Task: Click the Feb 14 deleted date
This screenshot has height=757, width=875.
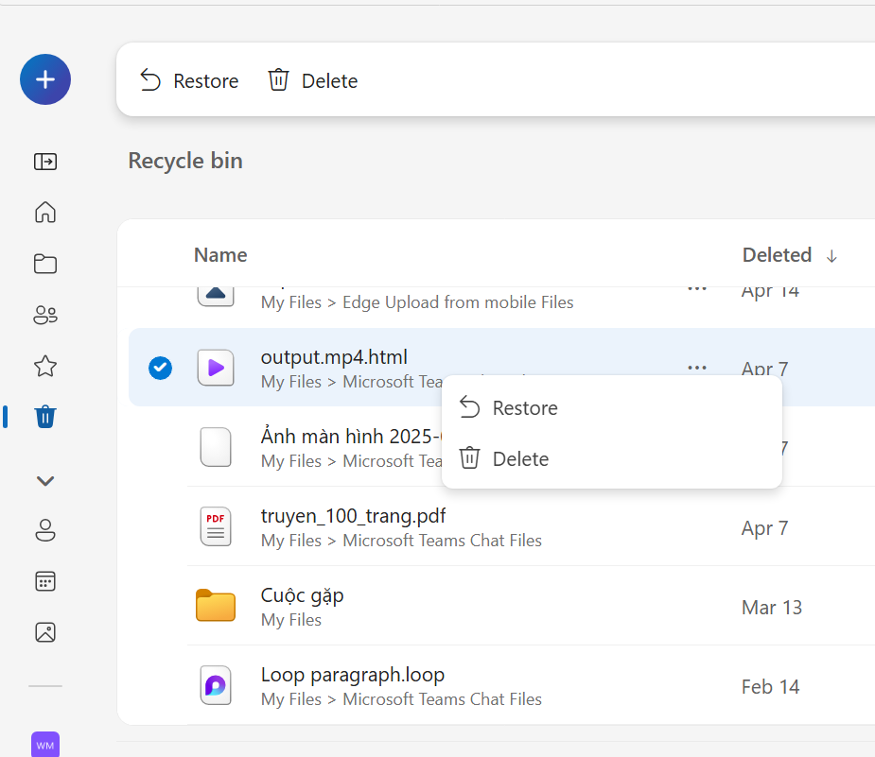Action: pyautogui.click(x=771, y=687)
